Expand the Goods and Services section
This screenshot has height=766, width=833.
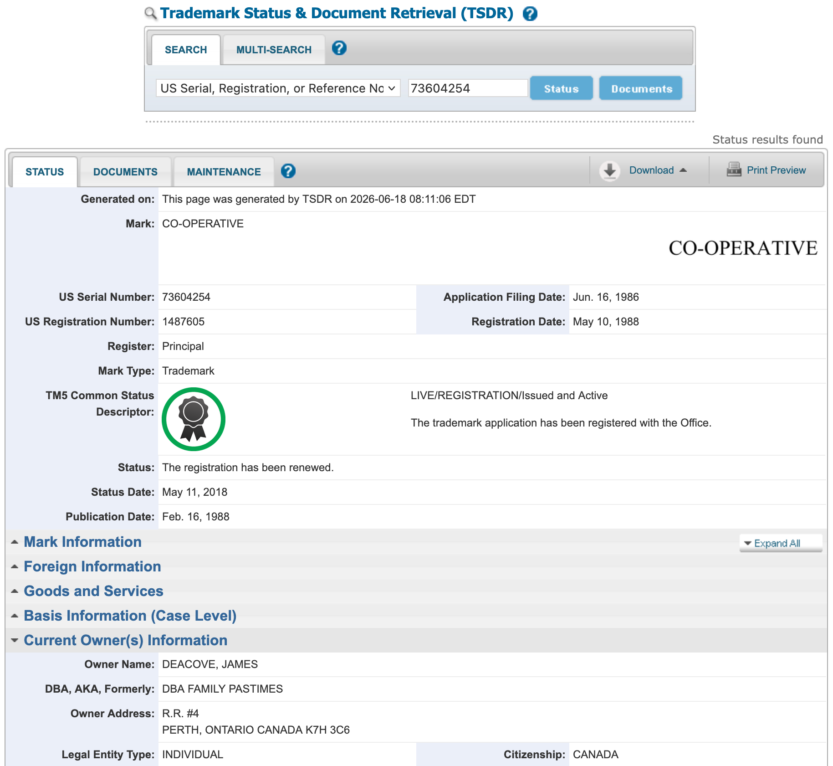(93, 591)
